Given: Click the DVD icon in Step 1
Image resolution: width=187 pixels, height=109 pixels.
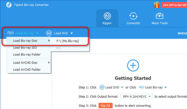Looking at the screenshot, I should 102,87.
